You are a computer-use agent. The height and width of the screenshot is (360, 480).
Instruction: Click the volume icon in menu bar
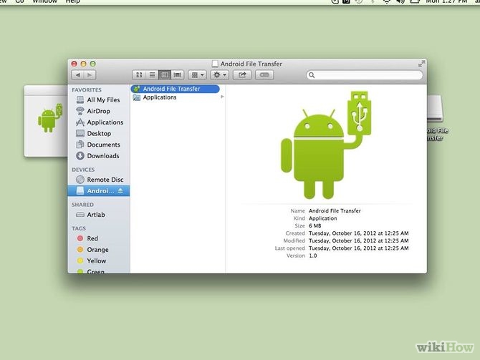click(x=400, y=1)
